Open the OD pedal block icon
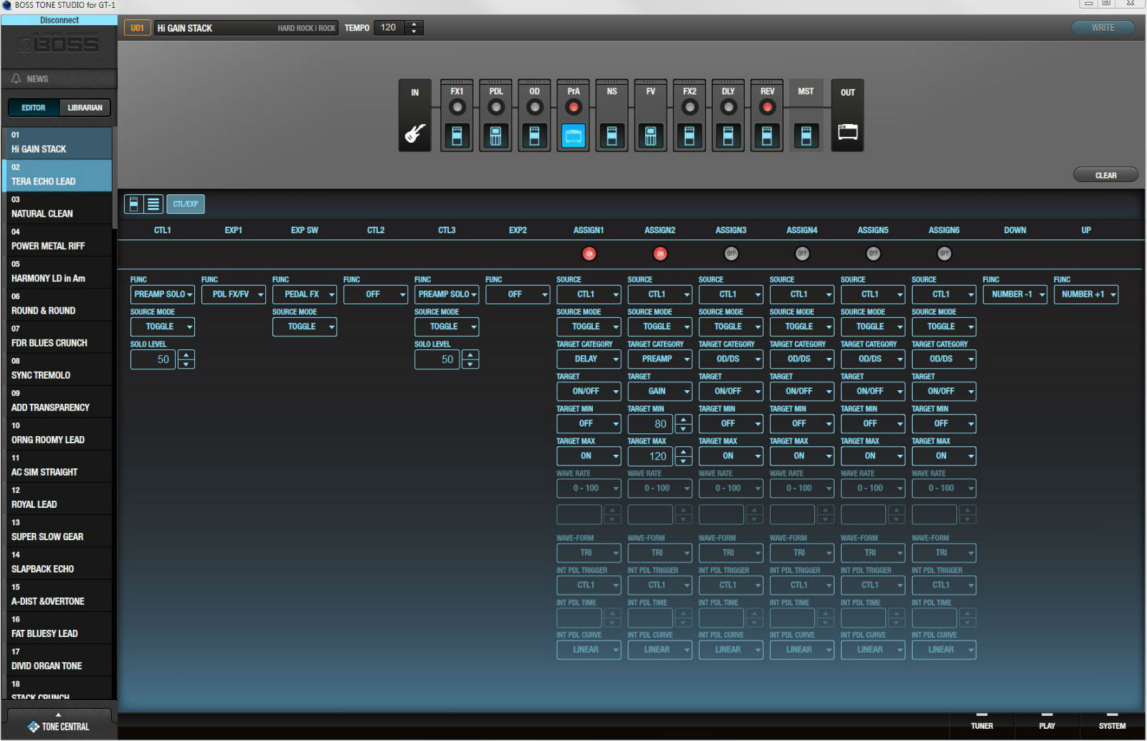1147x741 pixels. pyautogui.click(x=534, y=136)
